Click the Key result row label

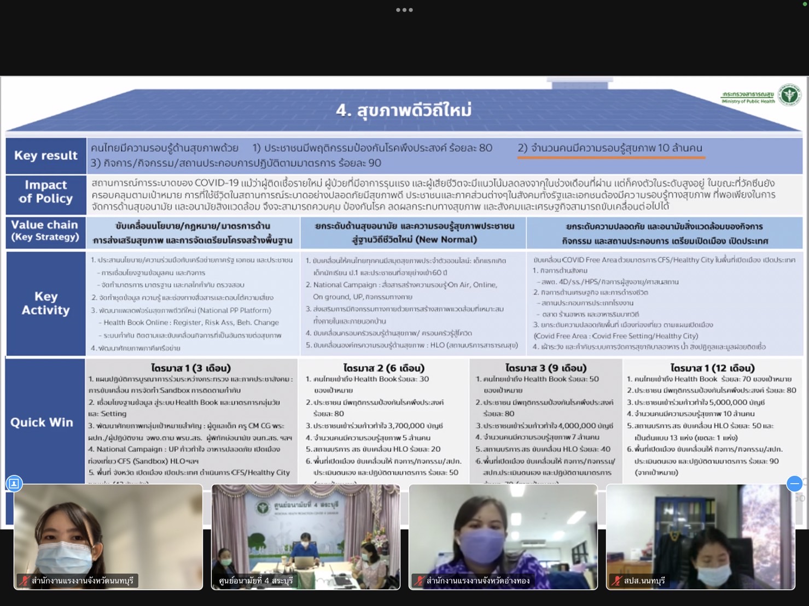(x=46, y=156)
